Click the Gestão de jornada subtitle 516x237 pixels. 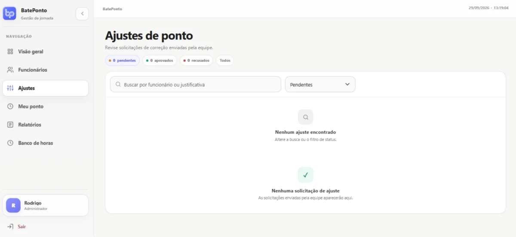[37, 18]
